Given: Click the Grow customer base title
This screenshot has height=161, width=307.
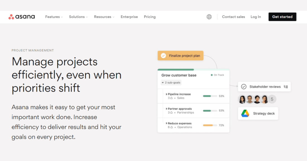Looking at the screenshot, I should coord(179,75).
